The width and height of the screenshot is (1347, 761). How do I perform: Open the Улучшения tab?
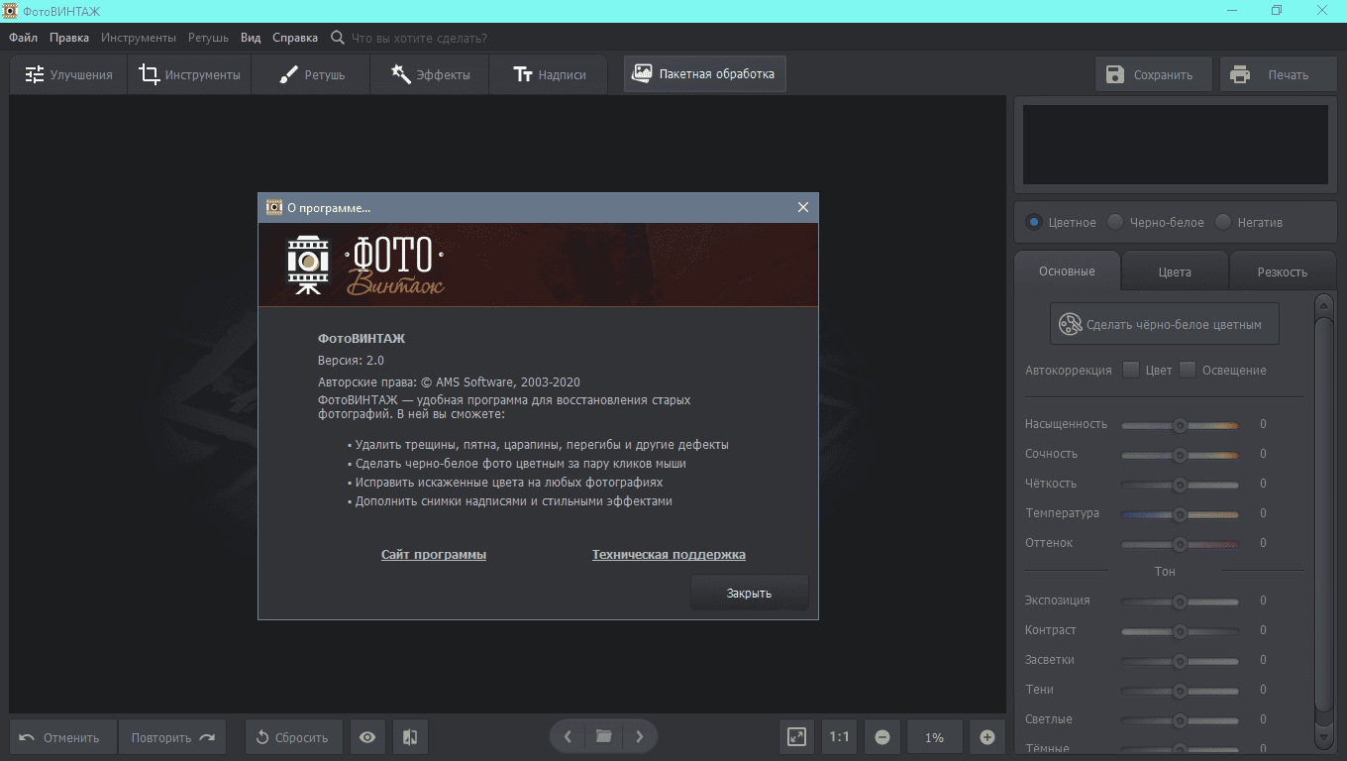(68, 74)
